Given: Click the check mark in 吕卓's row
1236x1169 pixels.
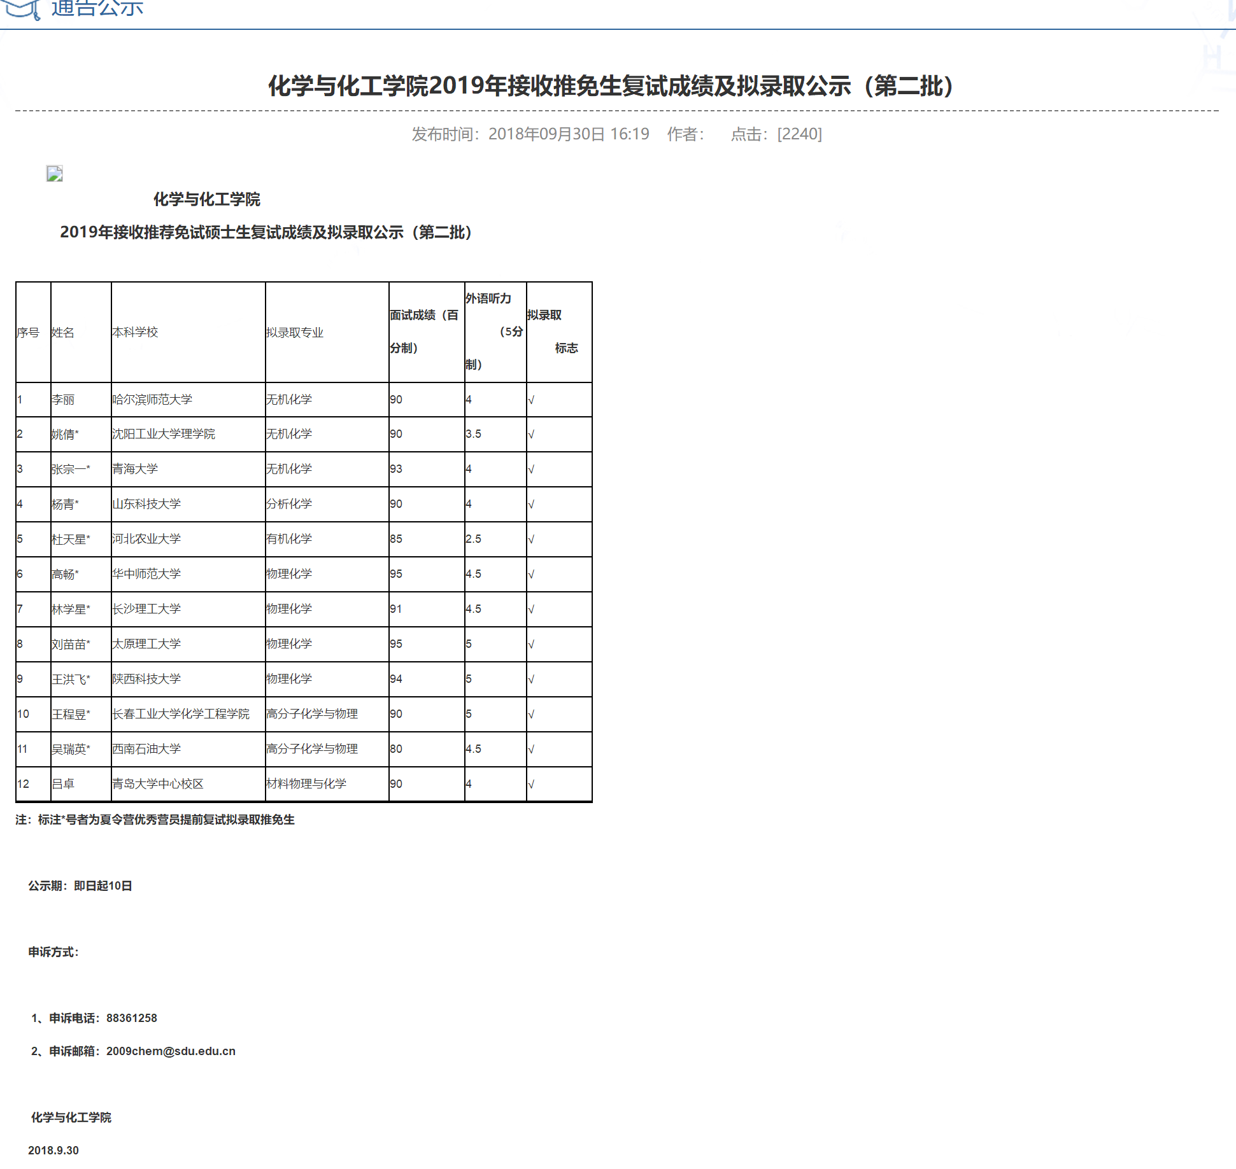Looking at the screenshot, I should tap(531, 784).
